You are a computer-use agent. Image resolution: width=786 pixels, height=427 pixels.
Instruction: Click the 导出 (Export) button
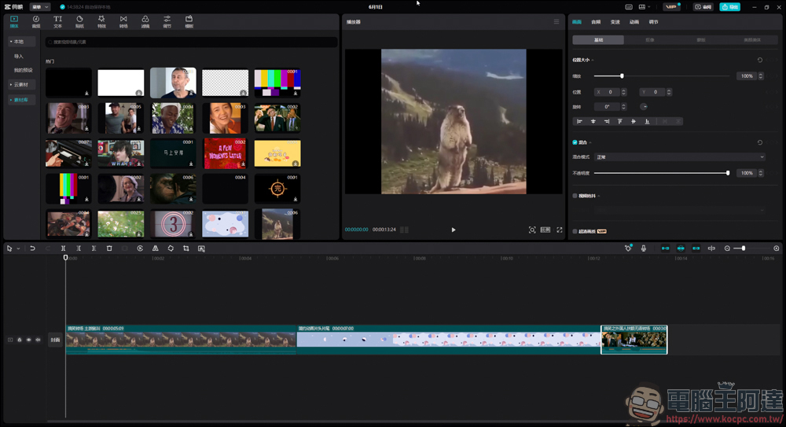pos(729,7)
